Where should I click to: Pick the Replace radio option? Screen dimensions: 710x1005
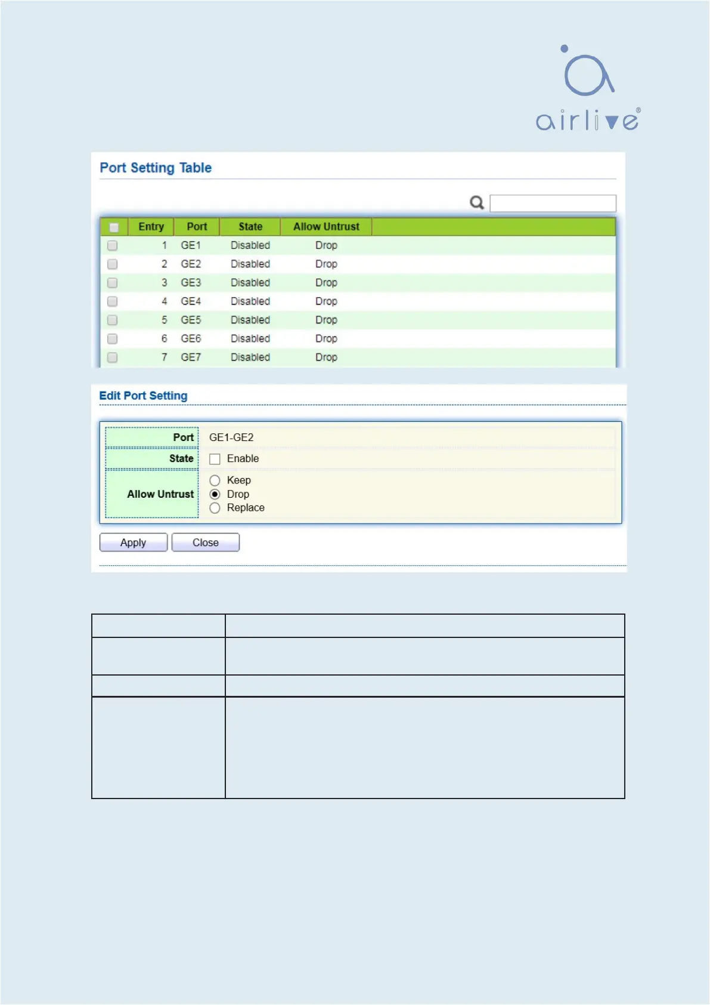click(x=215, y=508)
